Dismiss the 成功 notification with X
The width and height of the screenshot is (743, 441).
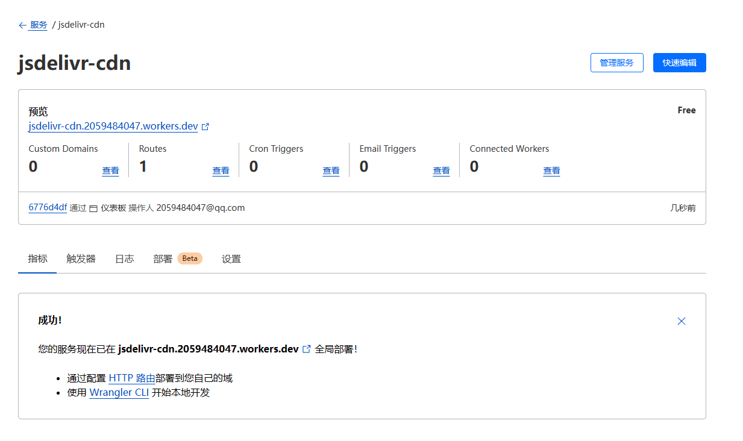click(x=682, y=321)
